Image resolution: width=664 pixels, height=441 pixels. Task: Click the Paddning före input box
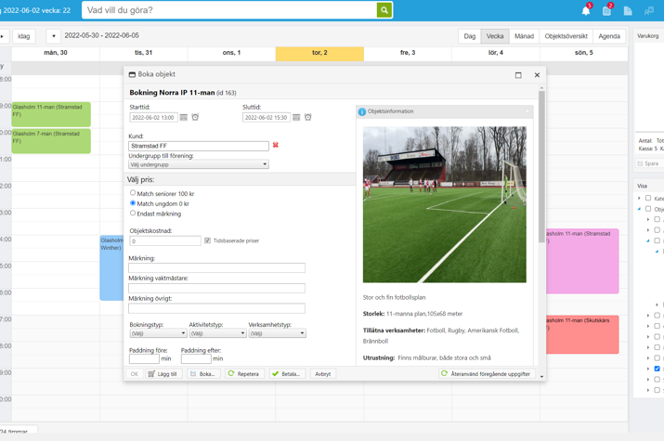144,358
